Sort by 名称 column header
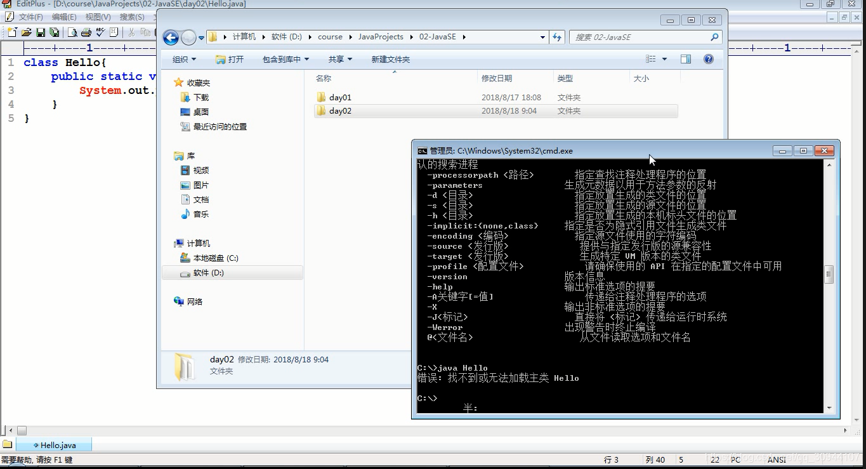The image size is (866, 469). (x=323, y=79)
